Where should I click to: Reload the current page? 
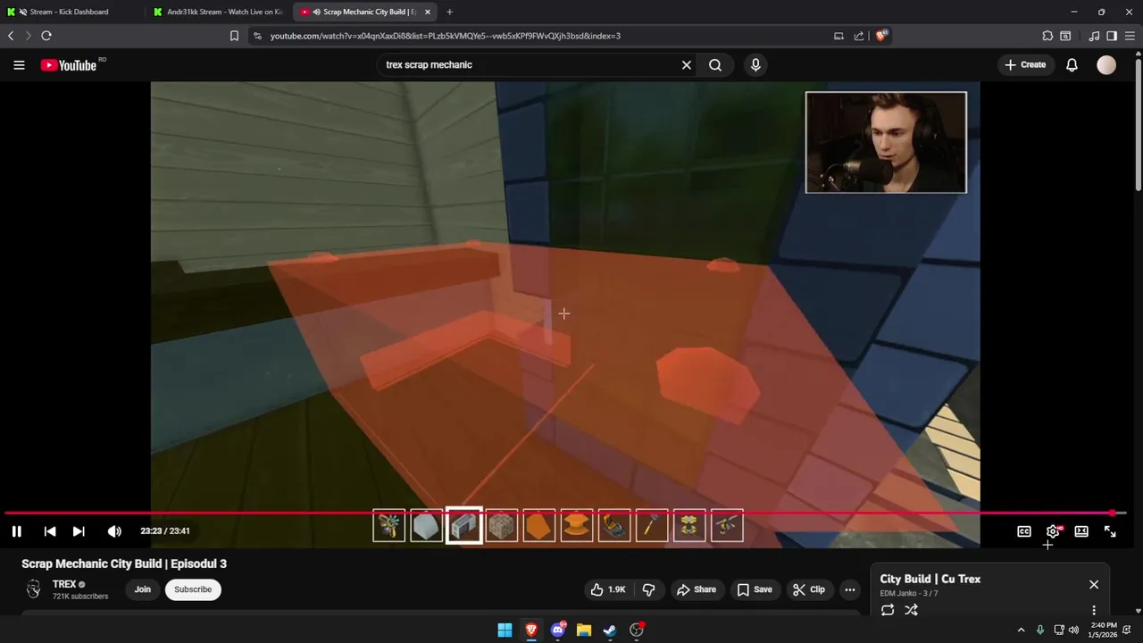point(46,36)
